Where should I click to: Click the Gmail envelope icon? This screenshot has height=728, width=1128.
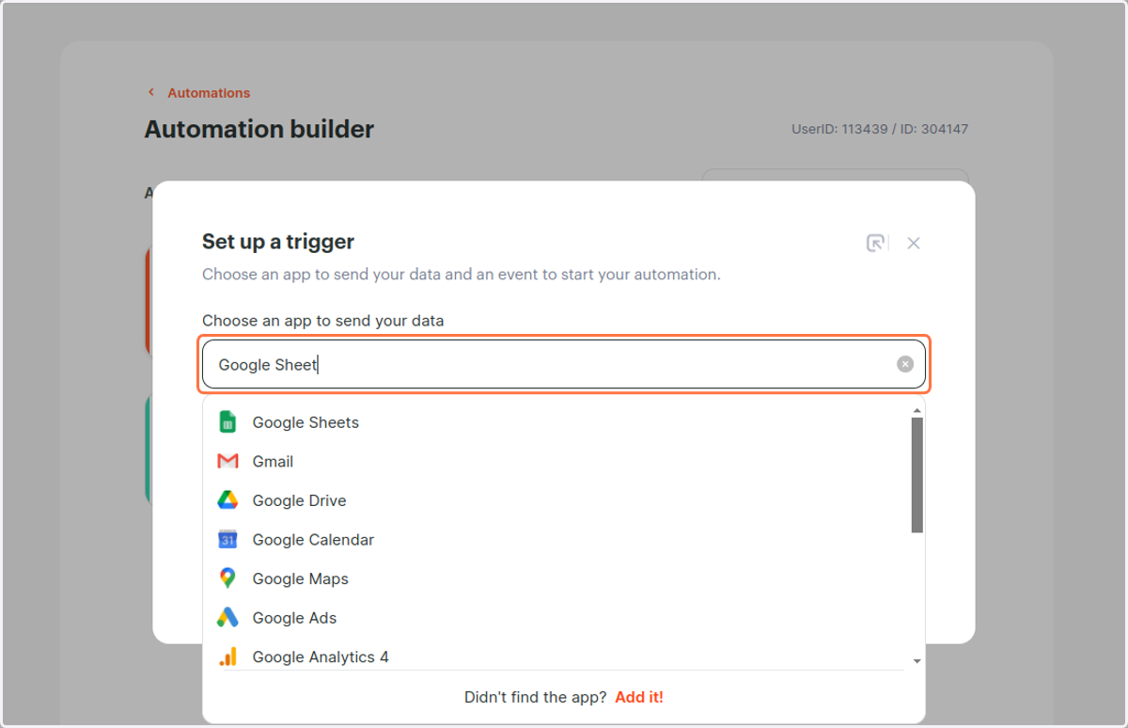click(x=227, y=462)
